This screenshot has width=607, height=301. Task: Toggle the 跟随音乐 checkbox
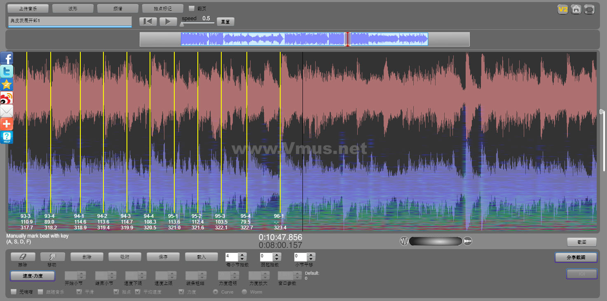[x=40, y=292]
